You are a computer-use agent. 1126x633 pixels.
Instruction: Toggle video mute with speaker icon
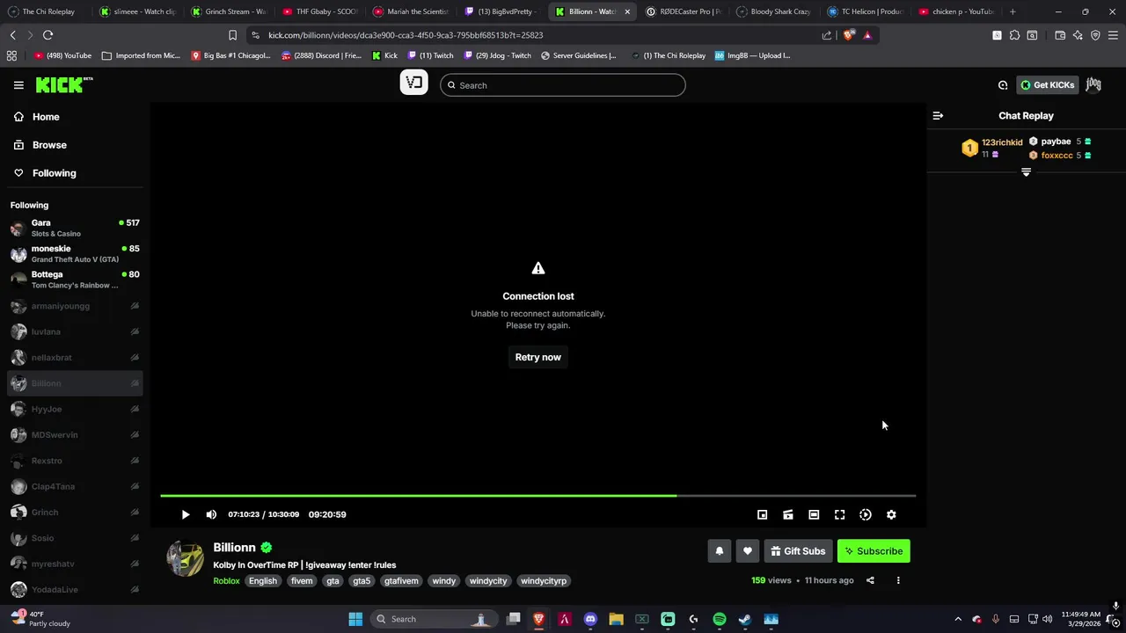[211, 514]
